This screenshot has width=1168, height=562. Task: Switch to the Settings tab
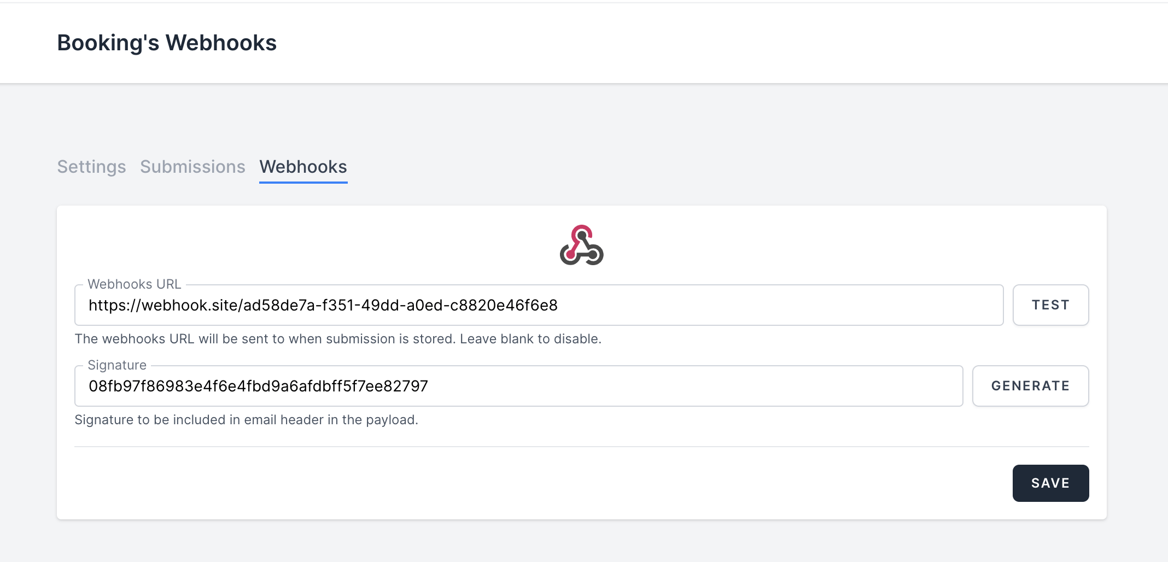[91, 167]
